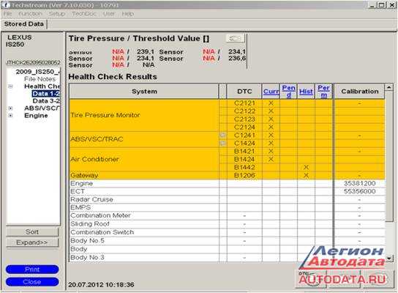Select DTC code C2121
The height and width of the screenshot is (293, 398).
pos(244,103)
